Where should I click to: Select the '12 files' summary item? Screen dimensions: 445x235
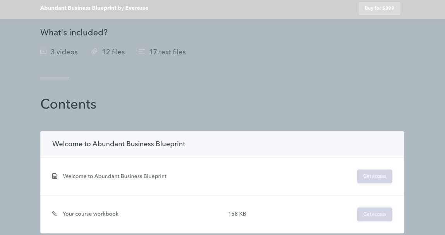[113, 52]
